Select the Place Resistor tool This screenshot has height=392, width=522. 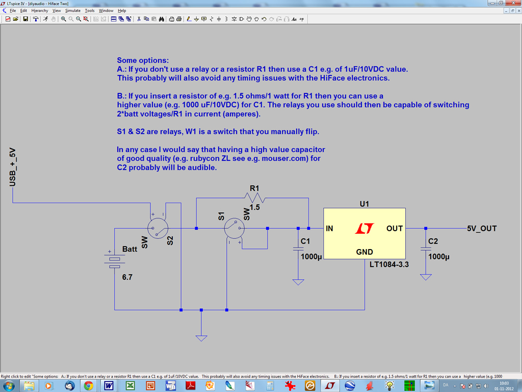212,19
